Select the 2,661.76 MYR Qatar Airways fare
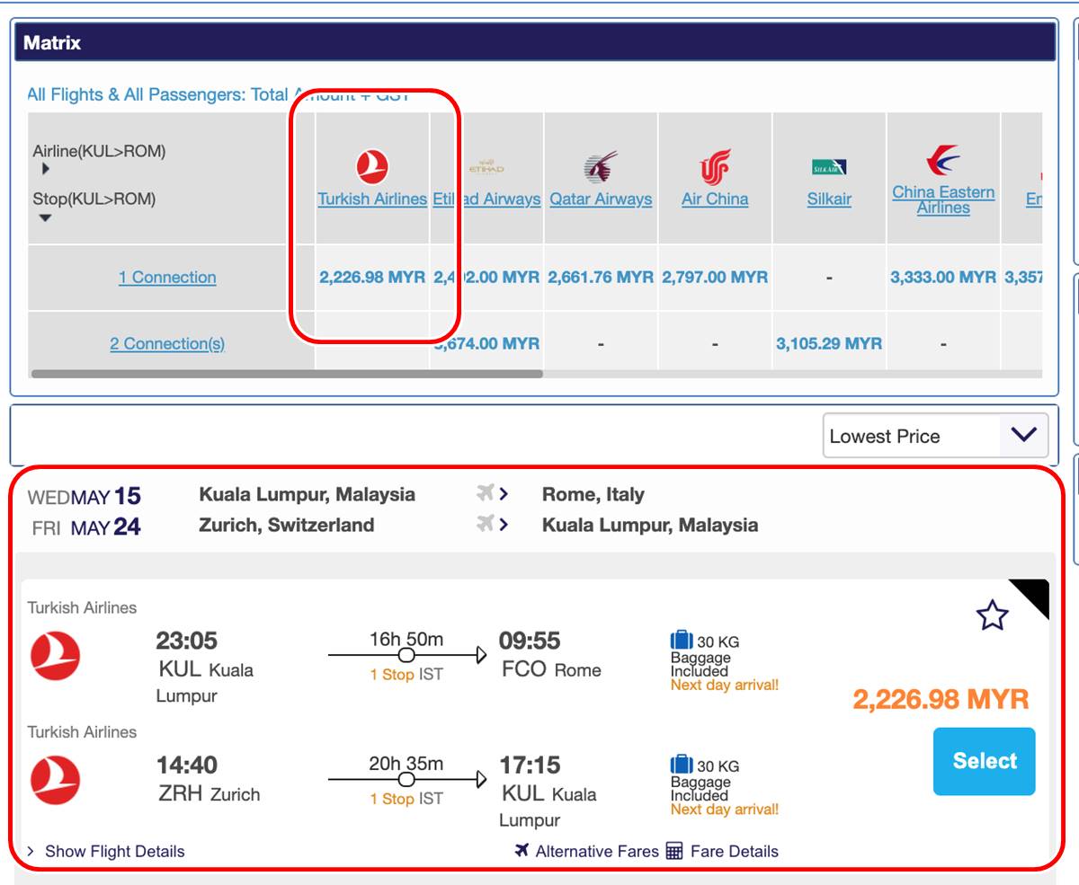The height and width of the screenshot is (885, 1079). 601,278
